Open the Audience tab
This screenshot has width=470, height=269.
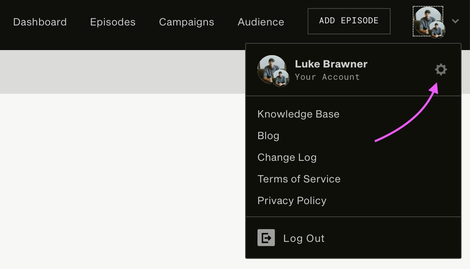click(x=261, y=22)
